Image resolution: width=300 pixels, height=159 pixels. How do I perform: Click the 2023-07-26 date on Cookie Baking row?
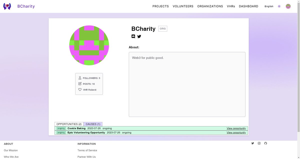pos(94,128)
